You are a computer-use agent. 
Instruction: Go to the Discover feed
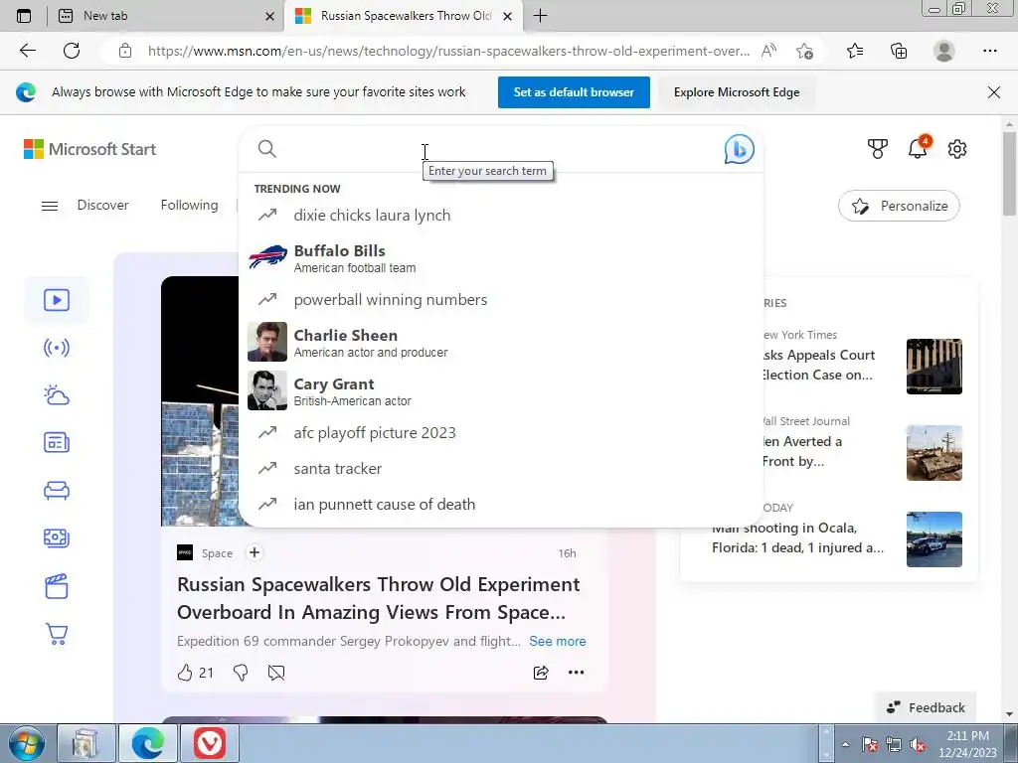pos(102,205)
